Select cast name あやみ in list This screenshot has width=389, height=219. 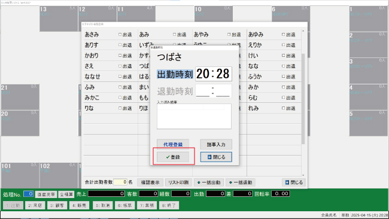coord(201,35)
